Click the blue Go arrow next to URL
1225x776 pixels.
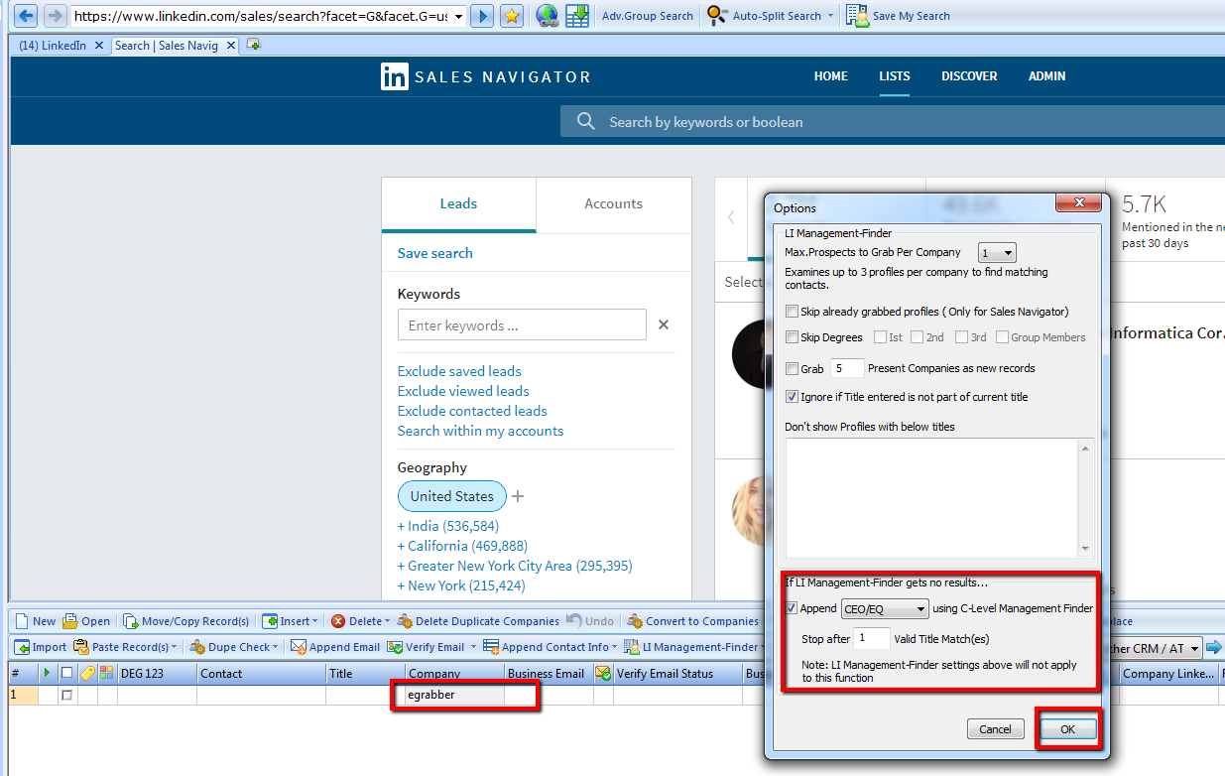[x=482, y=16]
